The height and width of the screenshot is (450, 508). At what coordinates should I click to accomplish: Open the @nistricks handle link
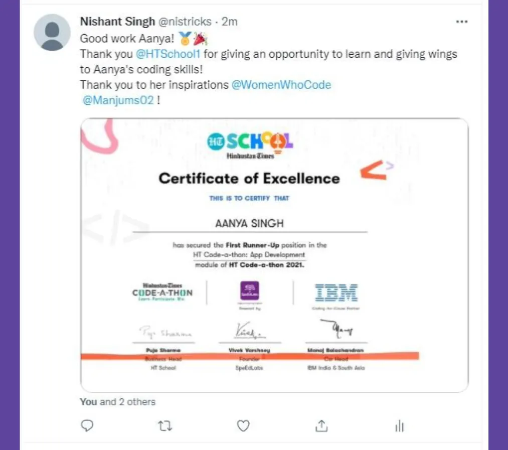point(185,22)
